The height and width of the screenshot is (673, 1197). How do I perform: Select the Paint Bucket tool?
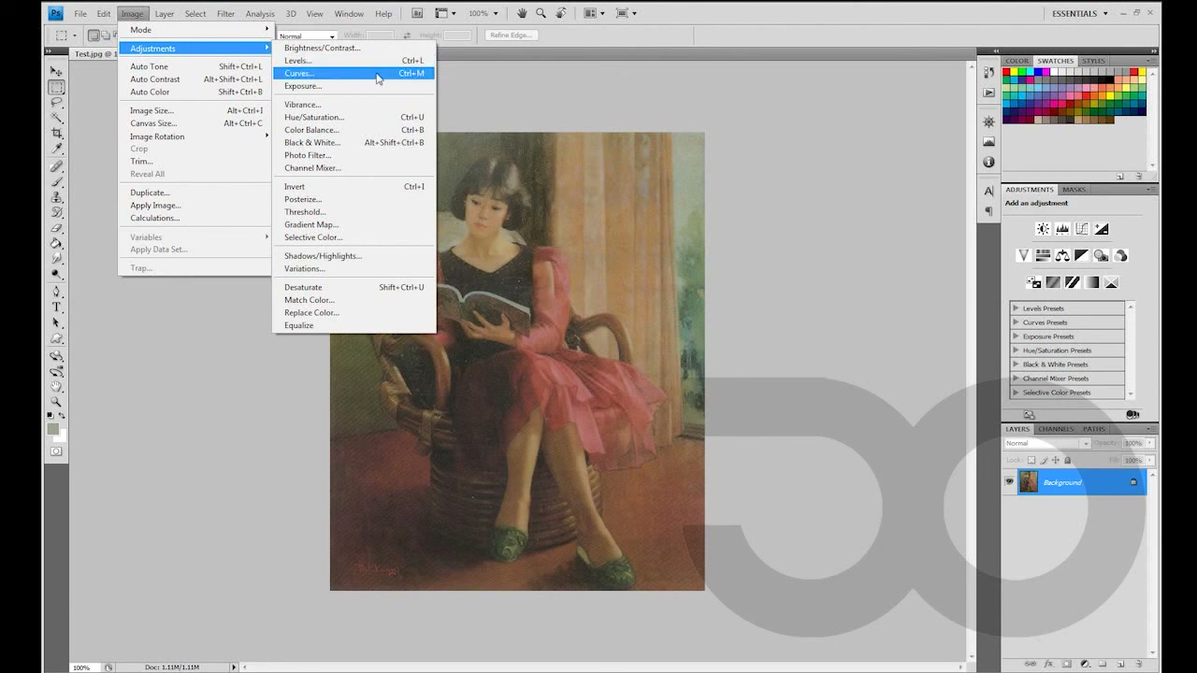click(56, 243)
